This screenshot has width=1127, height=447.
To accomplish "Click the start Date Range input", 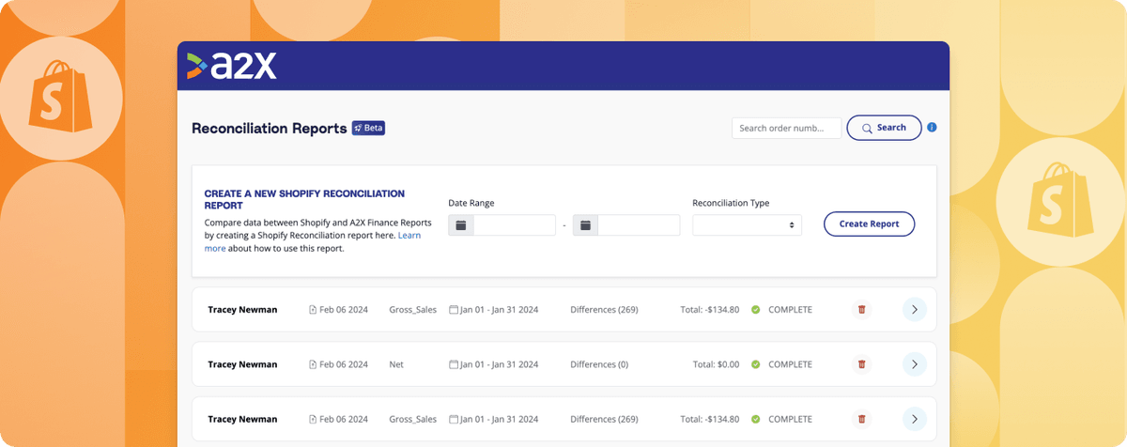I will (514, 225).
